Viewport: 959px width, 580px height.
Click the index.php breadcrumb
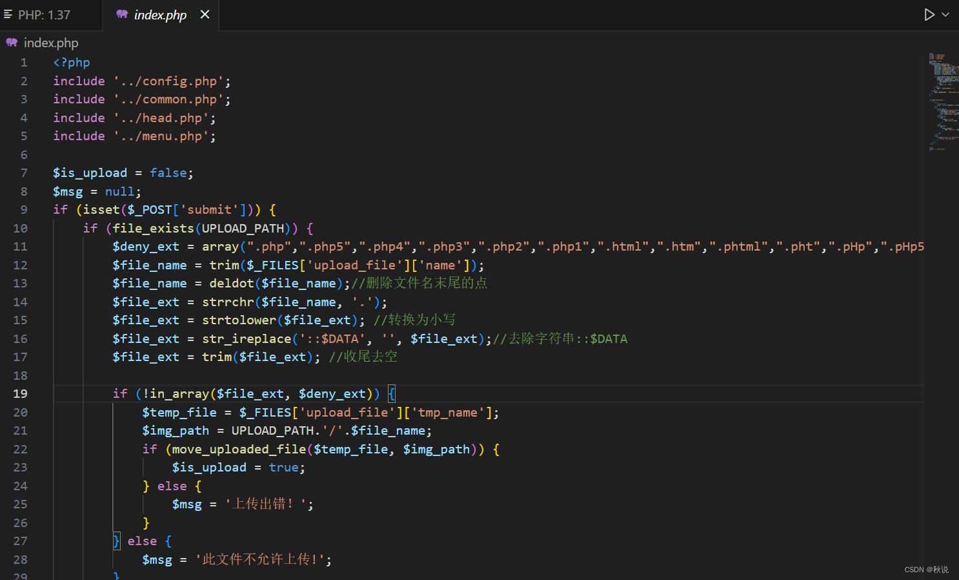[x=51, y=43]
